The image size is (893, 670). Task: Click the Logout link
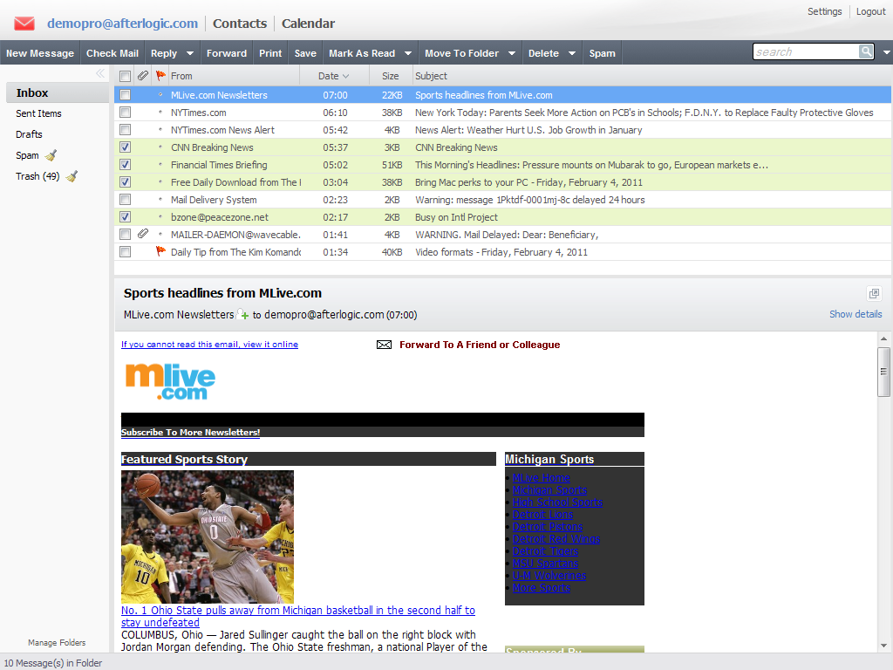871,11
